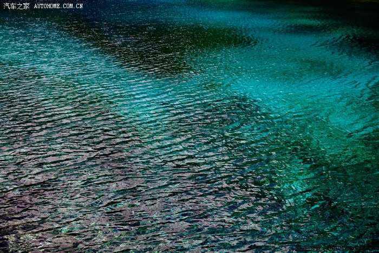Click the white AUTOHOME.COM.CN watermark text
The image size is (379, 253).
(x=58, y=6)
